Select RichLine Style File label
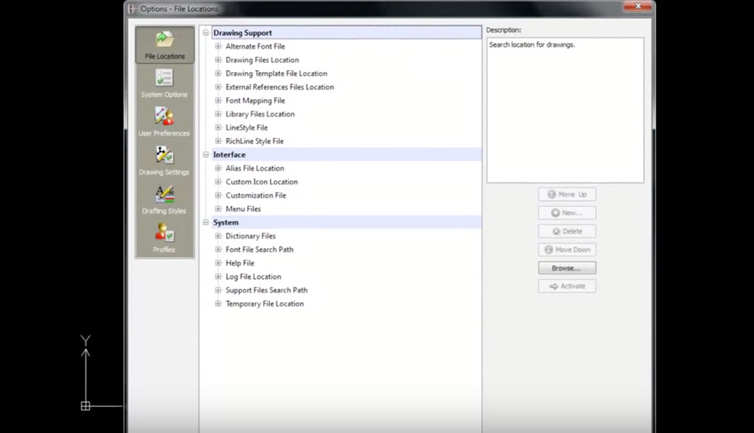The width and height of the screenshot is (754, 433). click(x=255, y=141)
